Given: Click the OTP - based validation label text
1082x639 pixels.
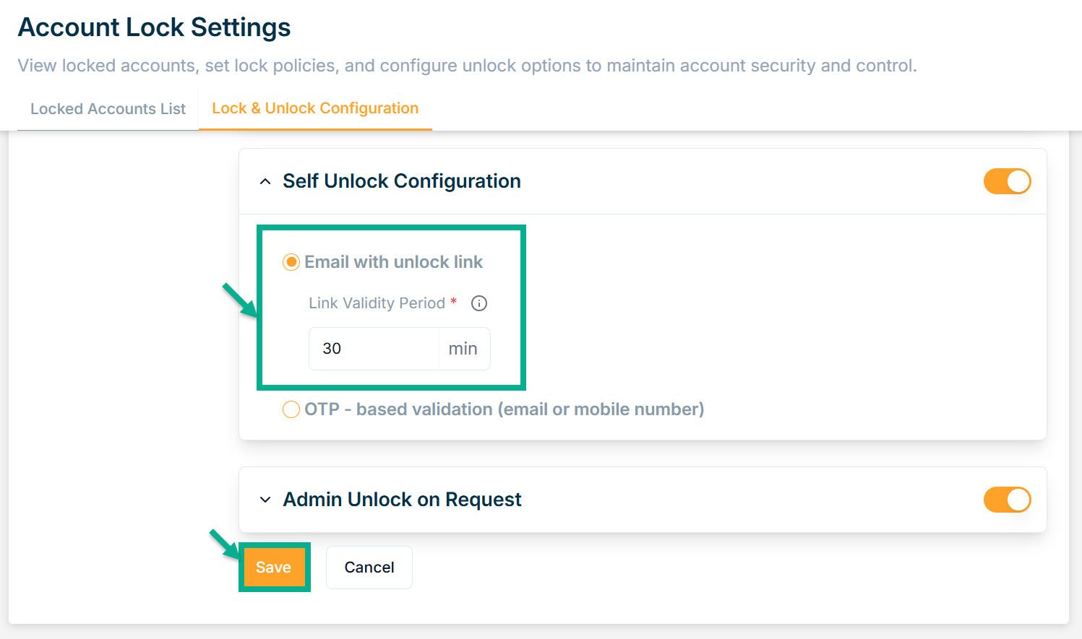Looking at the screenshot, I should pos(504,409).
